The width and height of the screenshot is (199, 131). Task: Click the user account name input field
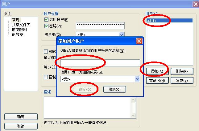[x=100, y=63]
